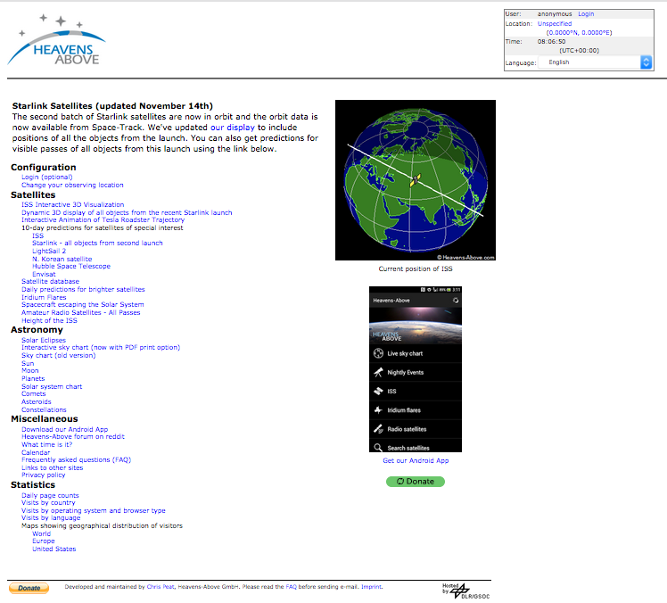Open 'our display' link in Starlink news
Viewport: 667px width, 603px height.
click(232, 128)
